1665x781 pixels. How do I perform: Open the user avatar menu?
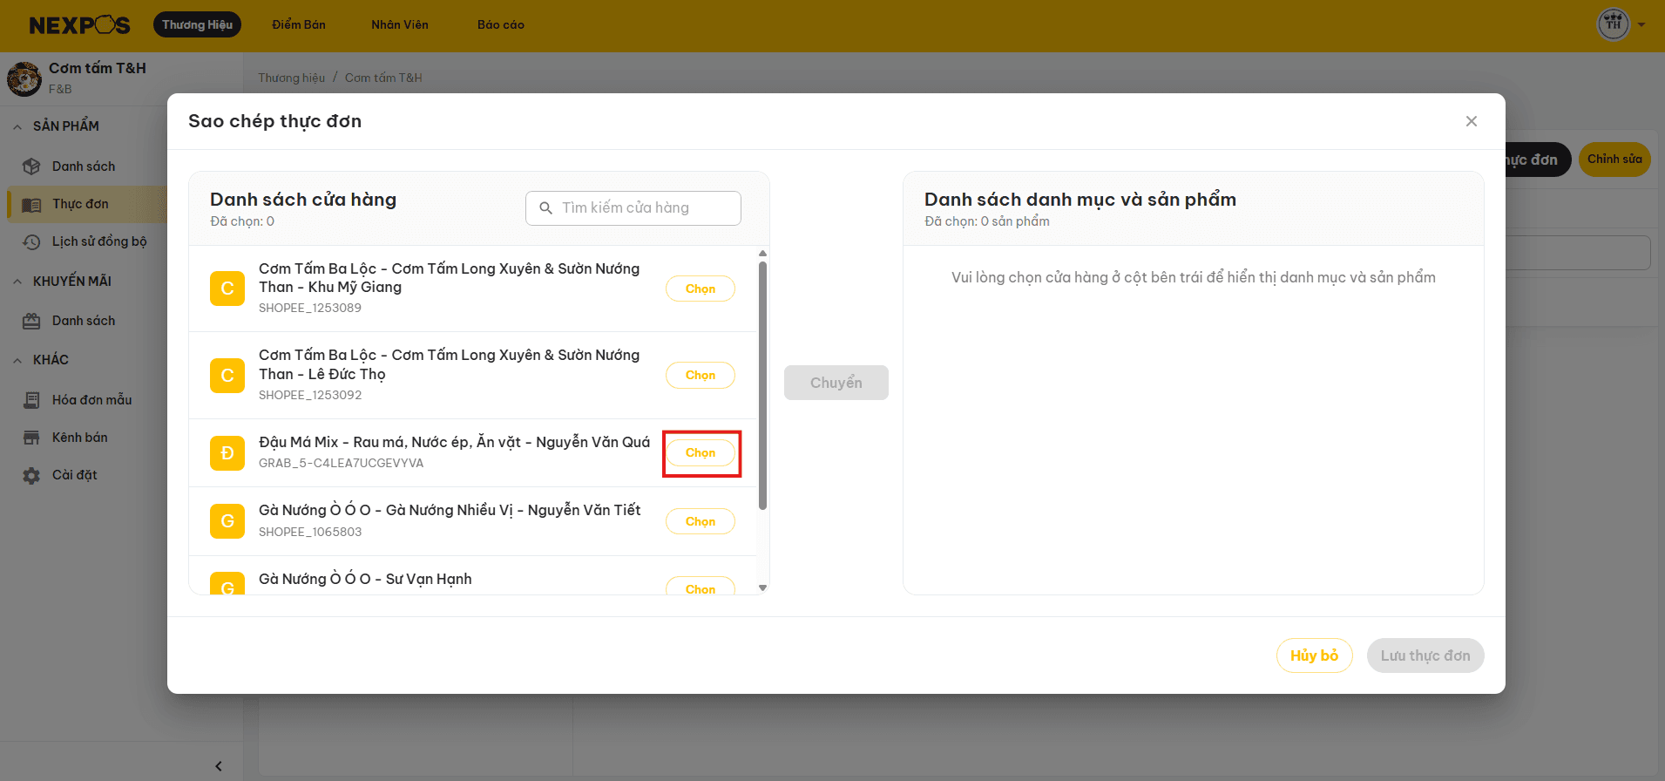pyautogui.click(x=1613, y=24)
